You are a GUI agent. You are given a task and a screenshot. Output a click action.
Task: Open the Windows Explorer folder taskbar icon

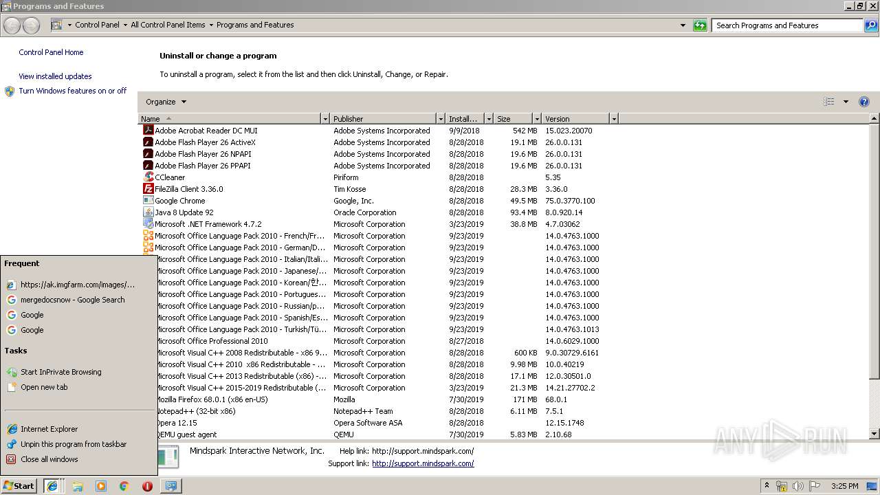(78, 486)
